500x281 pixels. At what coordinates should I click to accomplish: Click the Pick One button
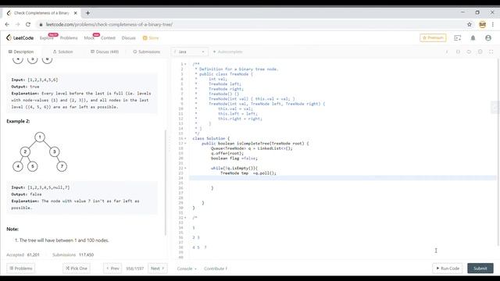(x=77, y=269)
